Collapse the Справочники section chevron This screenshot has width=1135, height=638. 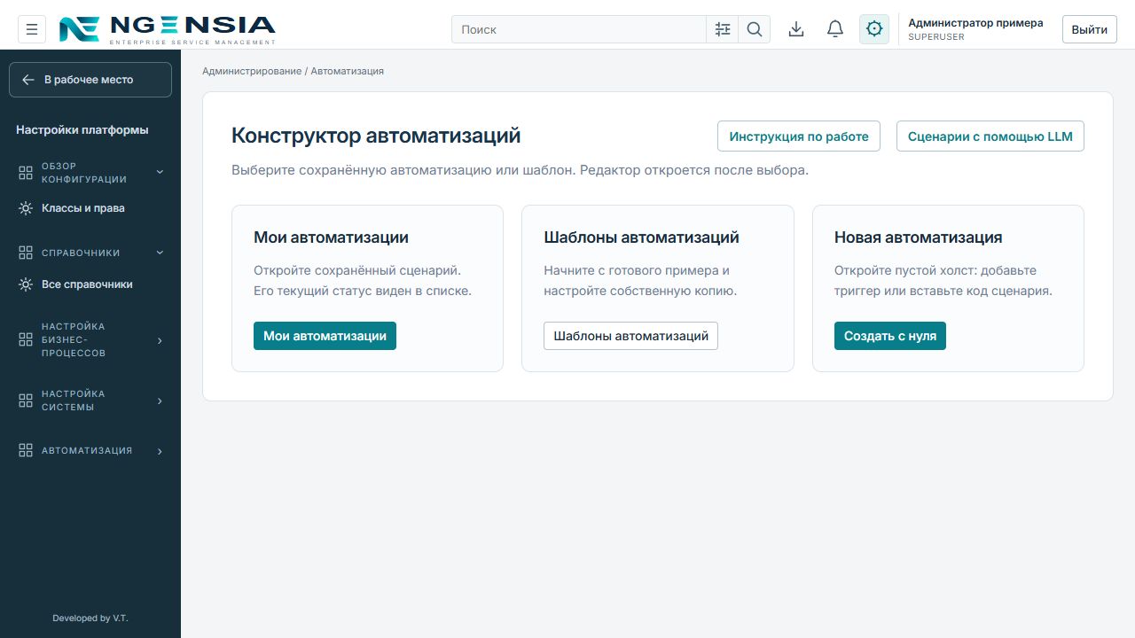(x=160, y=253)
